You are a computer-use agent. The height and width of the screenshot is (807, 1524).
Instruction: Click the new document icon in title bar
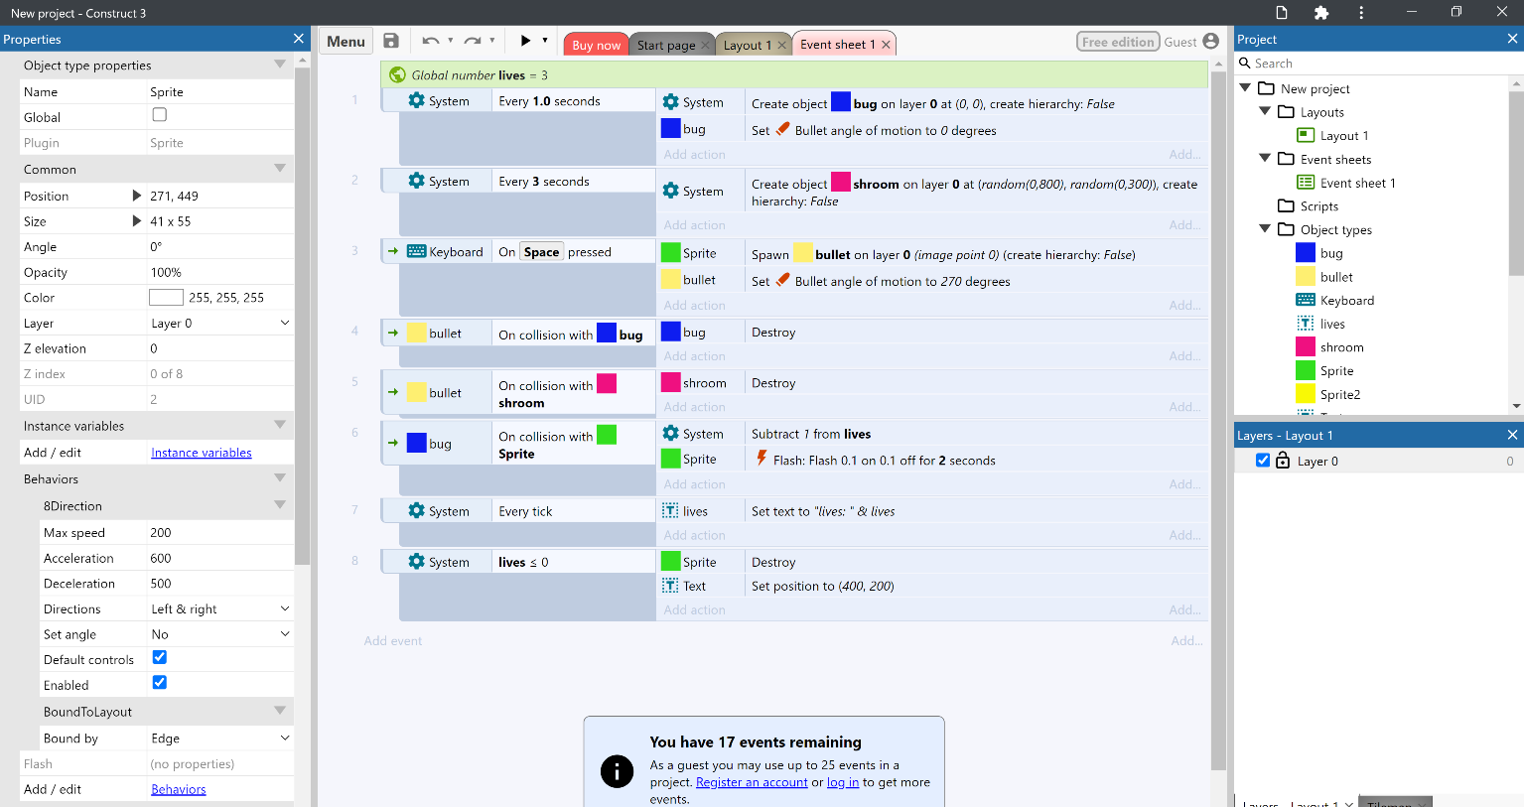(x=1282, y=13)
